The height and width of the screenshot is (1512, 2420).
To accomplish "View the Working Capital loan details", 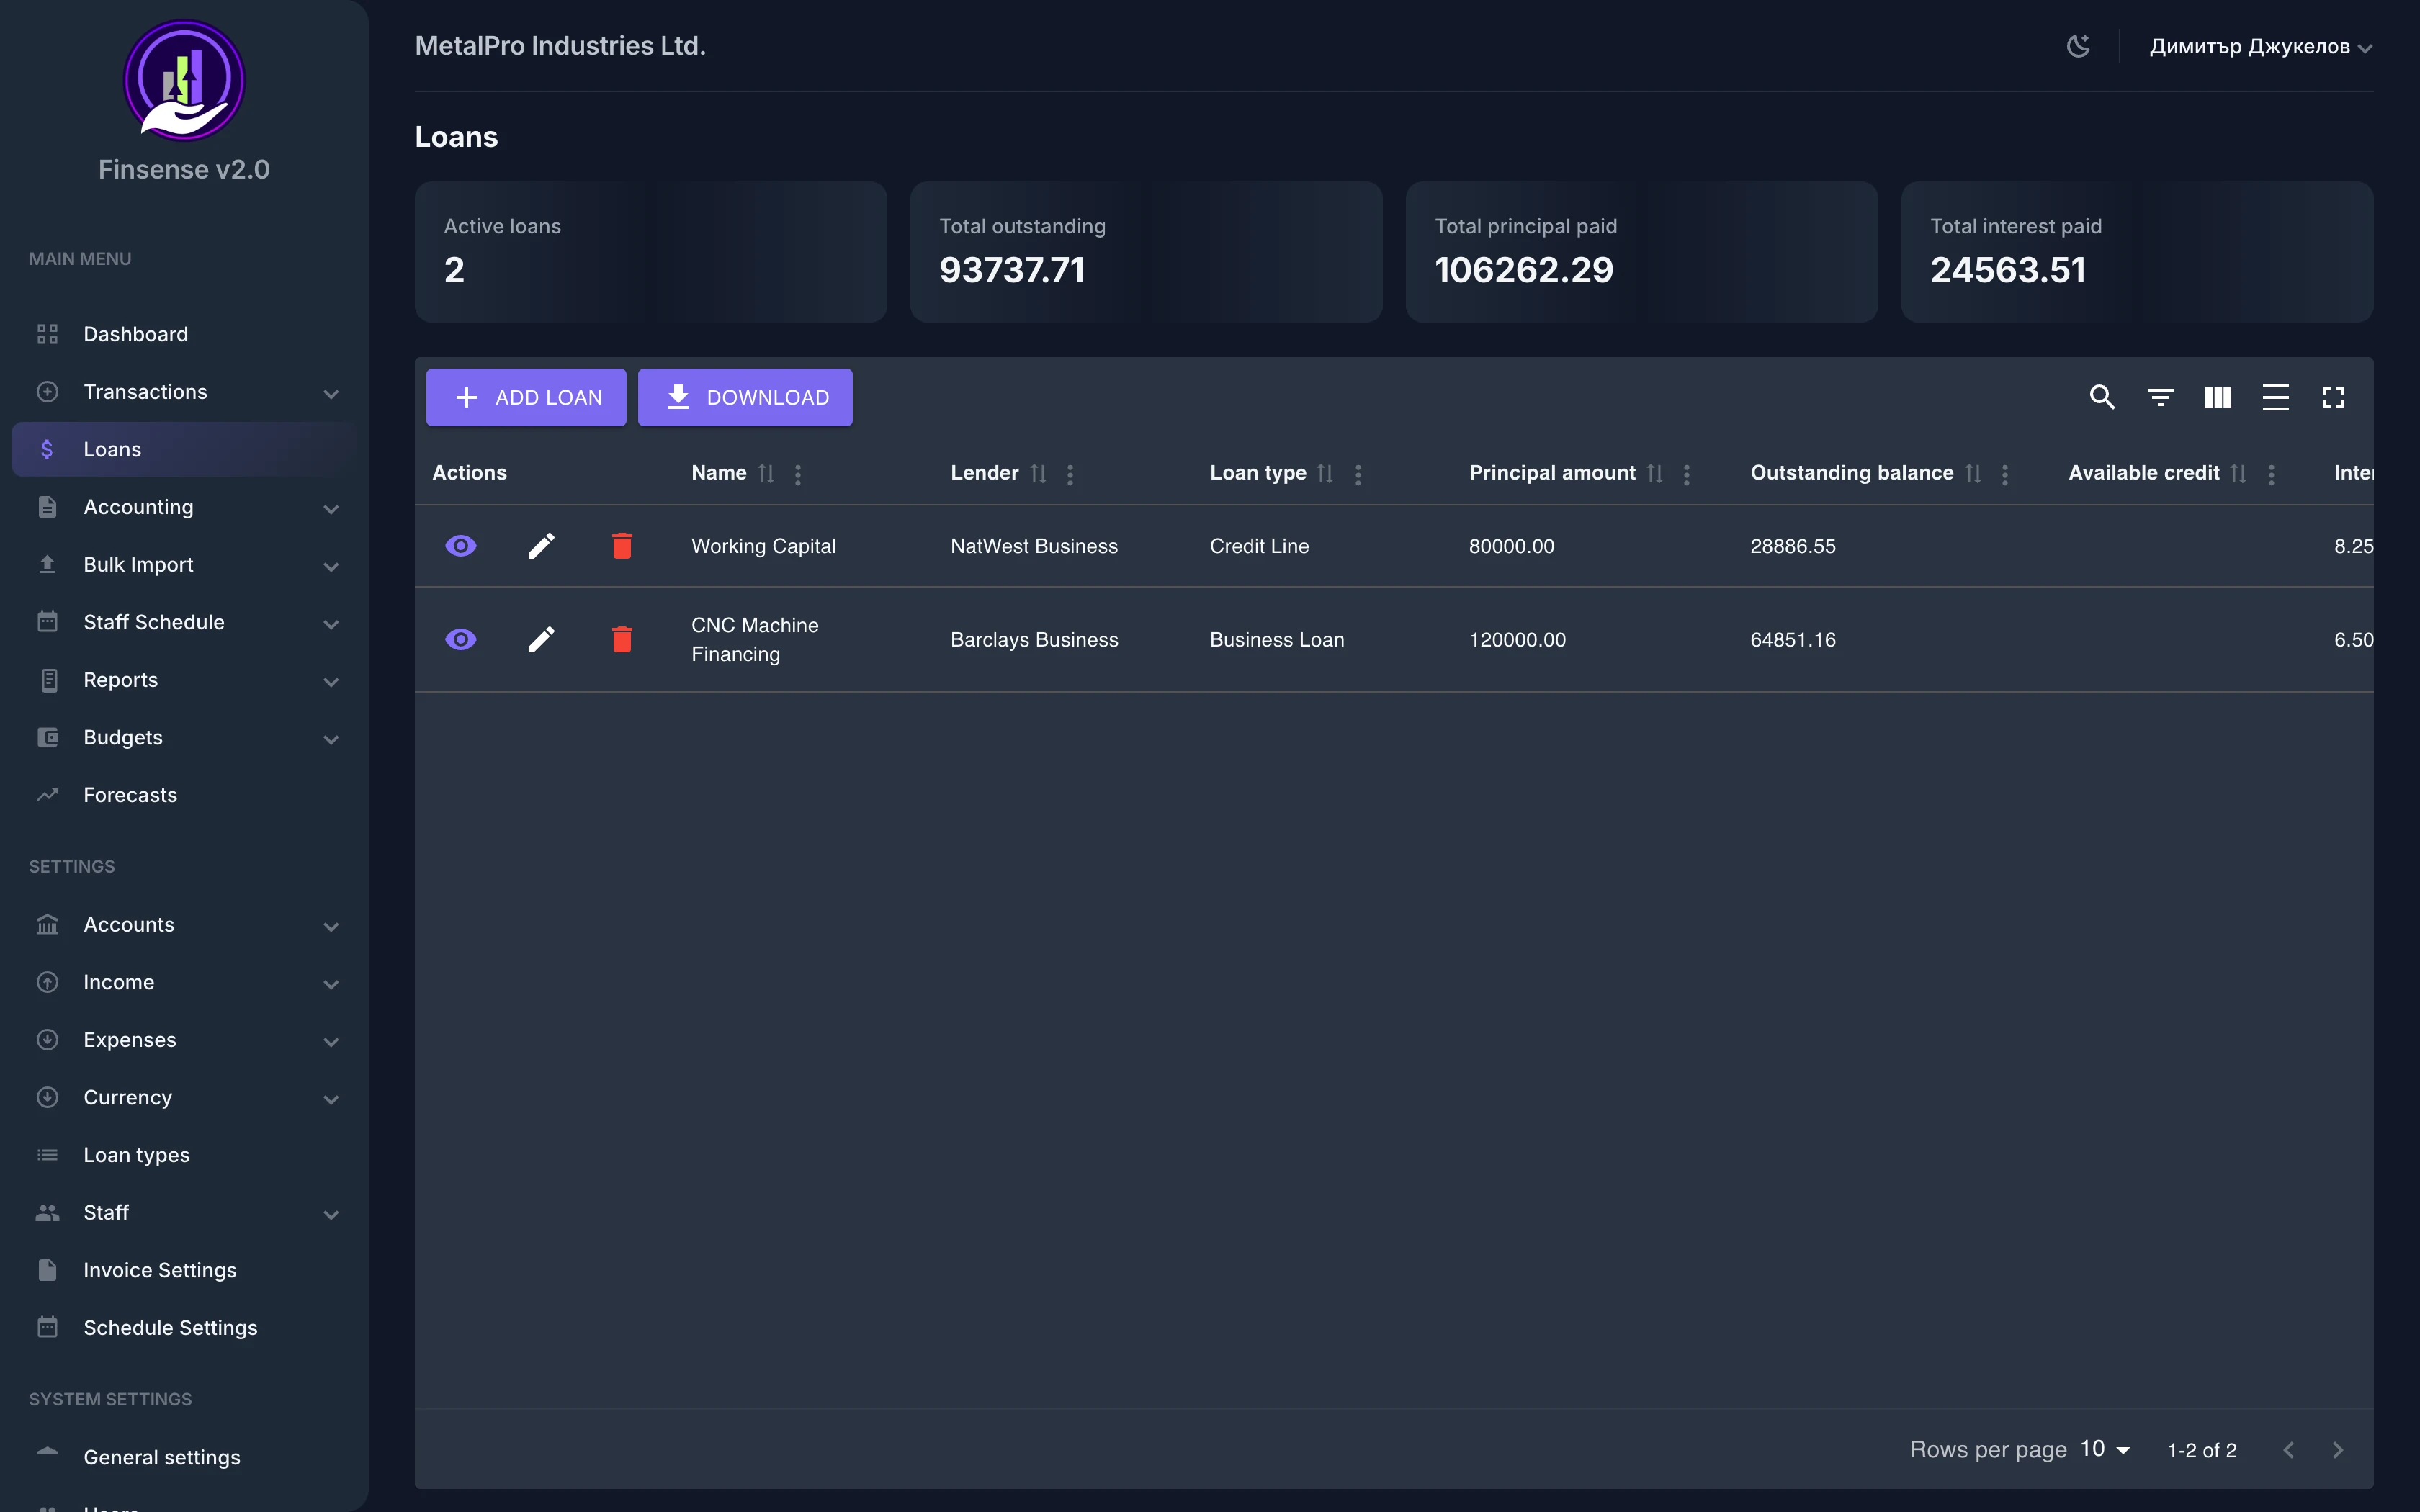I will pyautogui.click(x=460, y=546).
